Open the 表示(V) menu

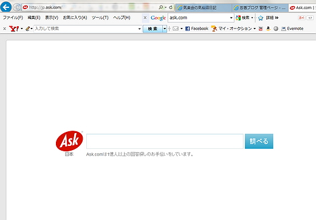pyautogui.click(x=52, y=18)
